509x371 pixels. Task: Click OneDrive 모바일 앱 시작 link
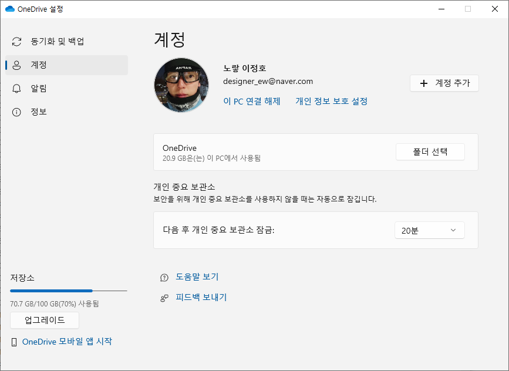pos(68,341)
